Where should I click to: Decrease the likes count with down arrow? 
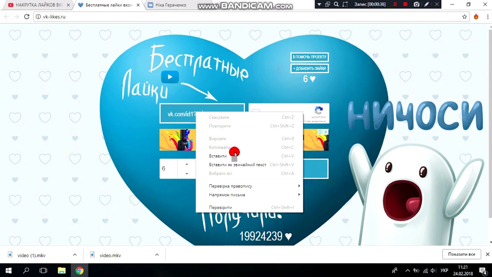(187, 174)
